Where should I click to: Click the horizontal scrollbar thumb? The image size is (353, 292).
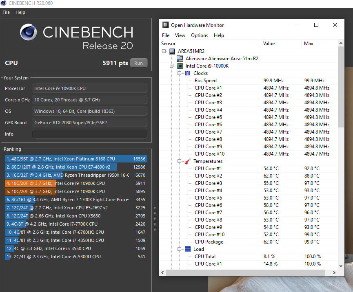point(245,273)
